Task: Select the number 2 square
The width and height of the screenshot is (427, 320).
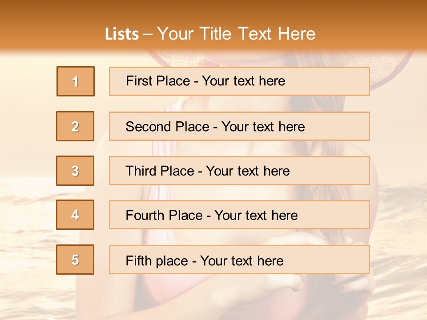Action: [75, 126]
